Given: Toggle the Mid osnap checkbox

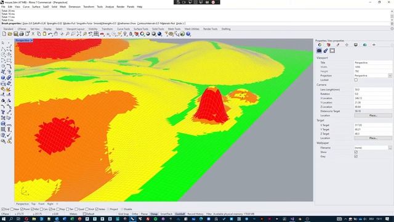Looking at the screenshot, I should coord(32,209).
